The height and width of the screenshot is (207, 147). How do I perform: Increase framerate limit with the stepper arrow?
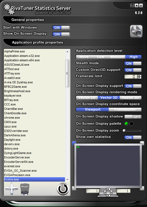pyautogui.click(x=139, y=76)
